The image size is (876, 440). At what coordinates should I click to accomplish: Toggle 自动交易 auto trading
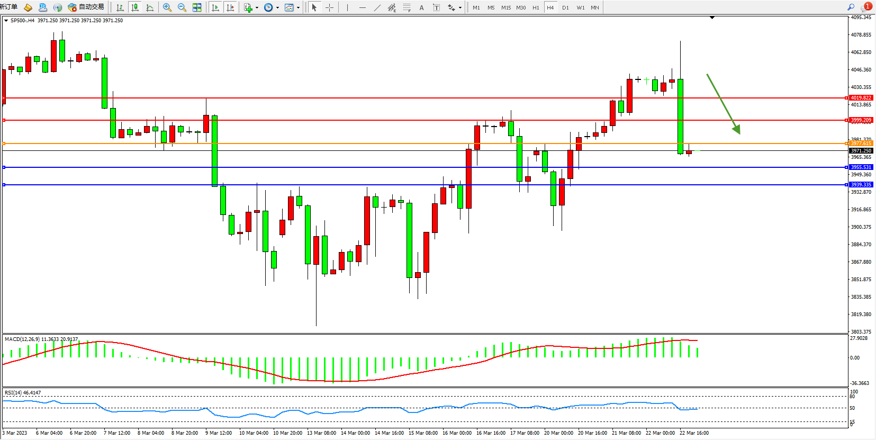(86, 7)
